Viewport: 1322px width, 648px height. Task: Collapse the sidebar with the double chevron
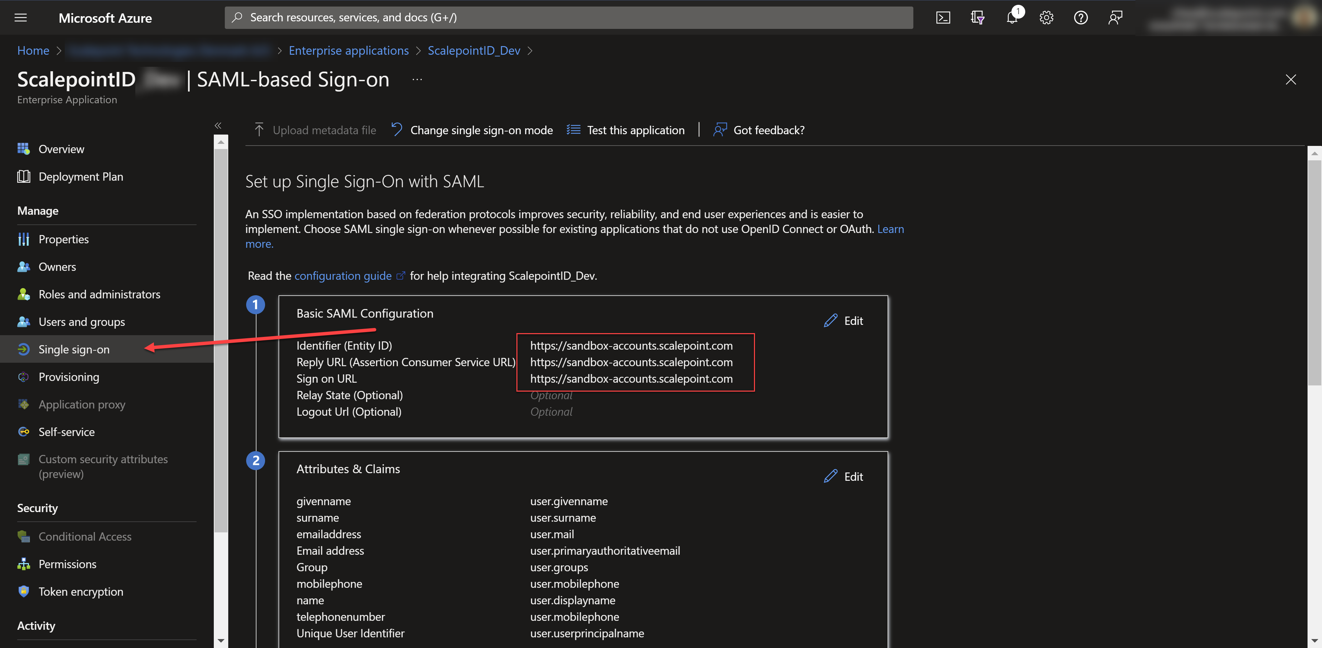218,125
